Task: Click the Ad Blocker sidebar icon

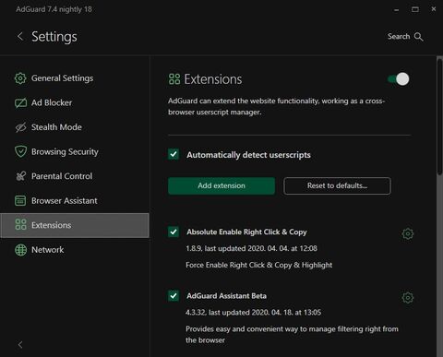Action: pyautogui.click(x=20, y=102)
